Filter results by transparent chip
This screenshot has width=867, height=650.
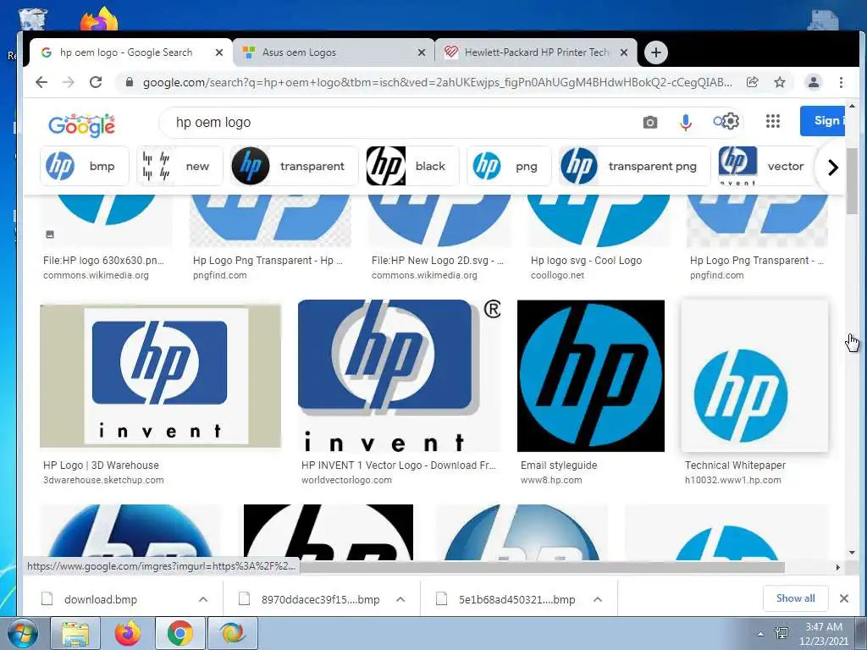click(294, 166)
